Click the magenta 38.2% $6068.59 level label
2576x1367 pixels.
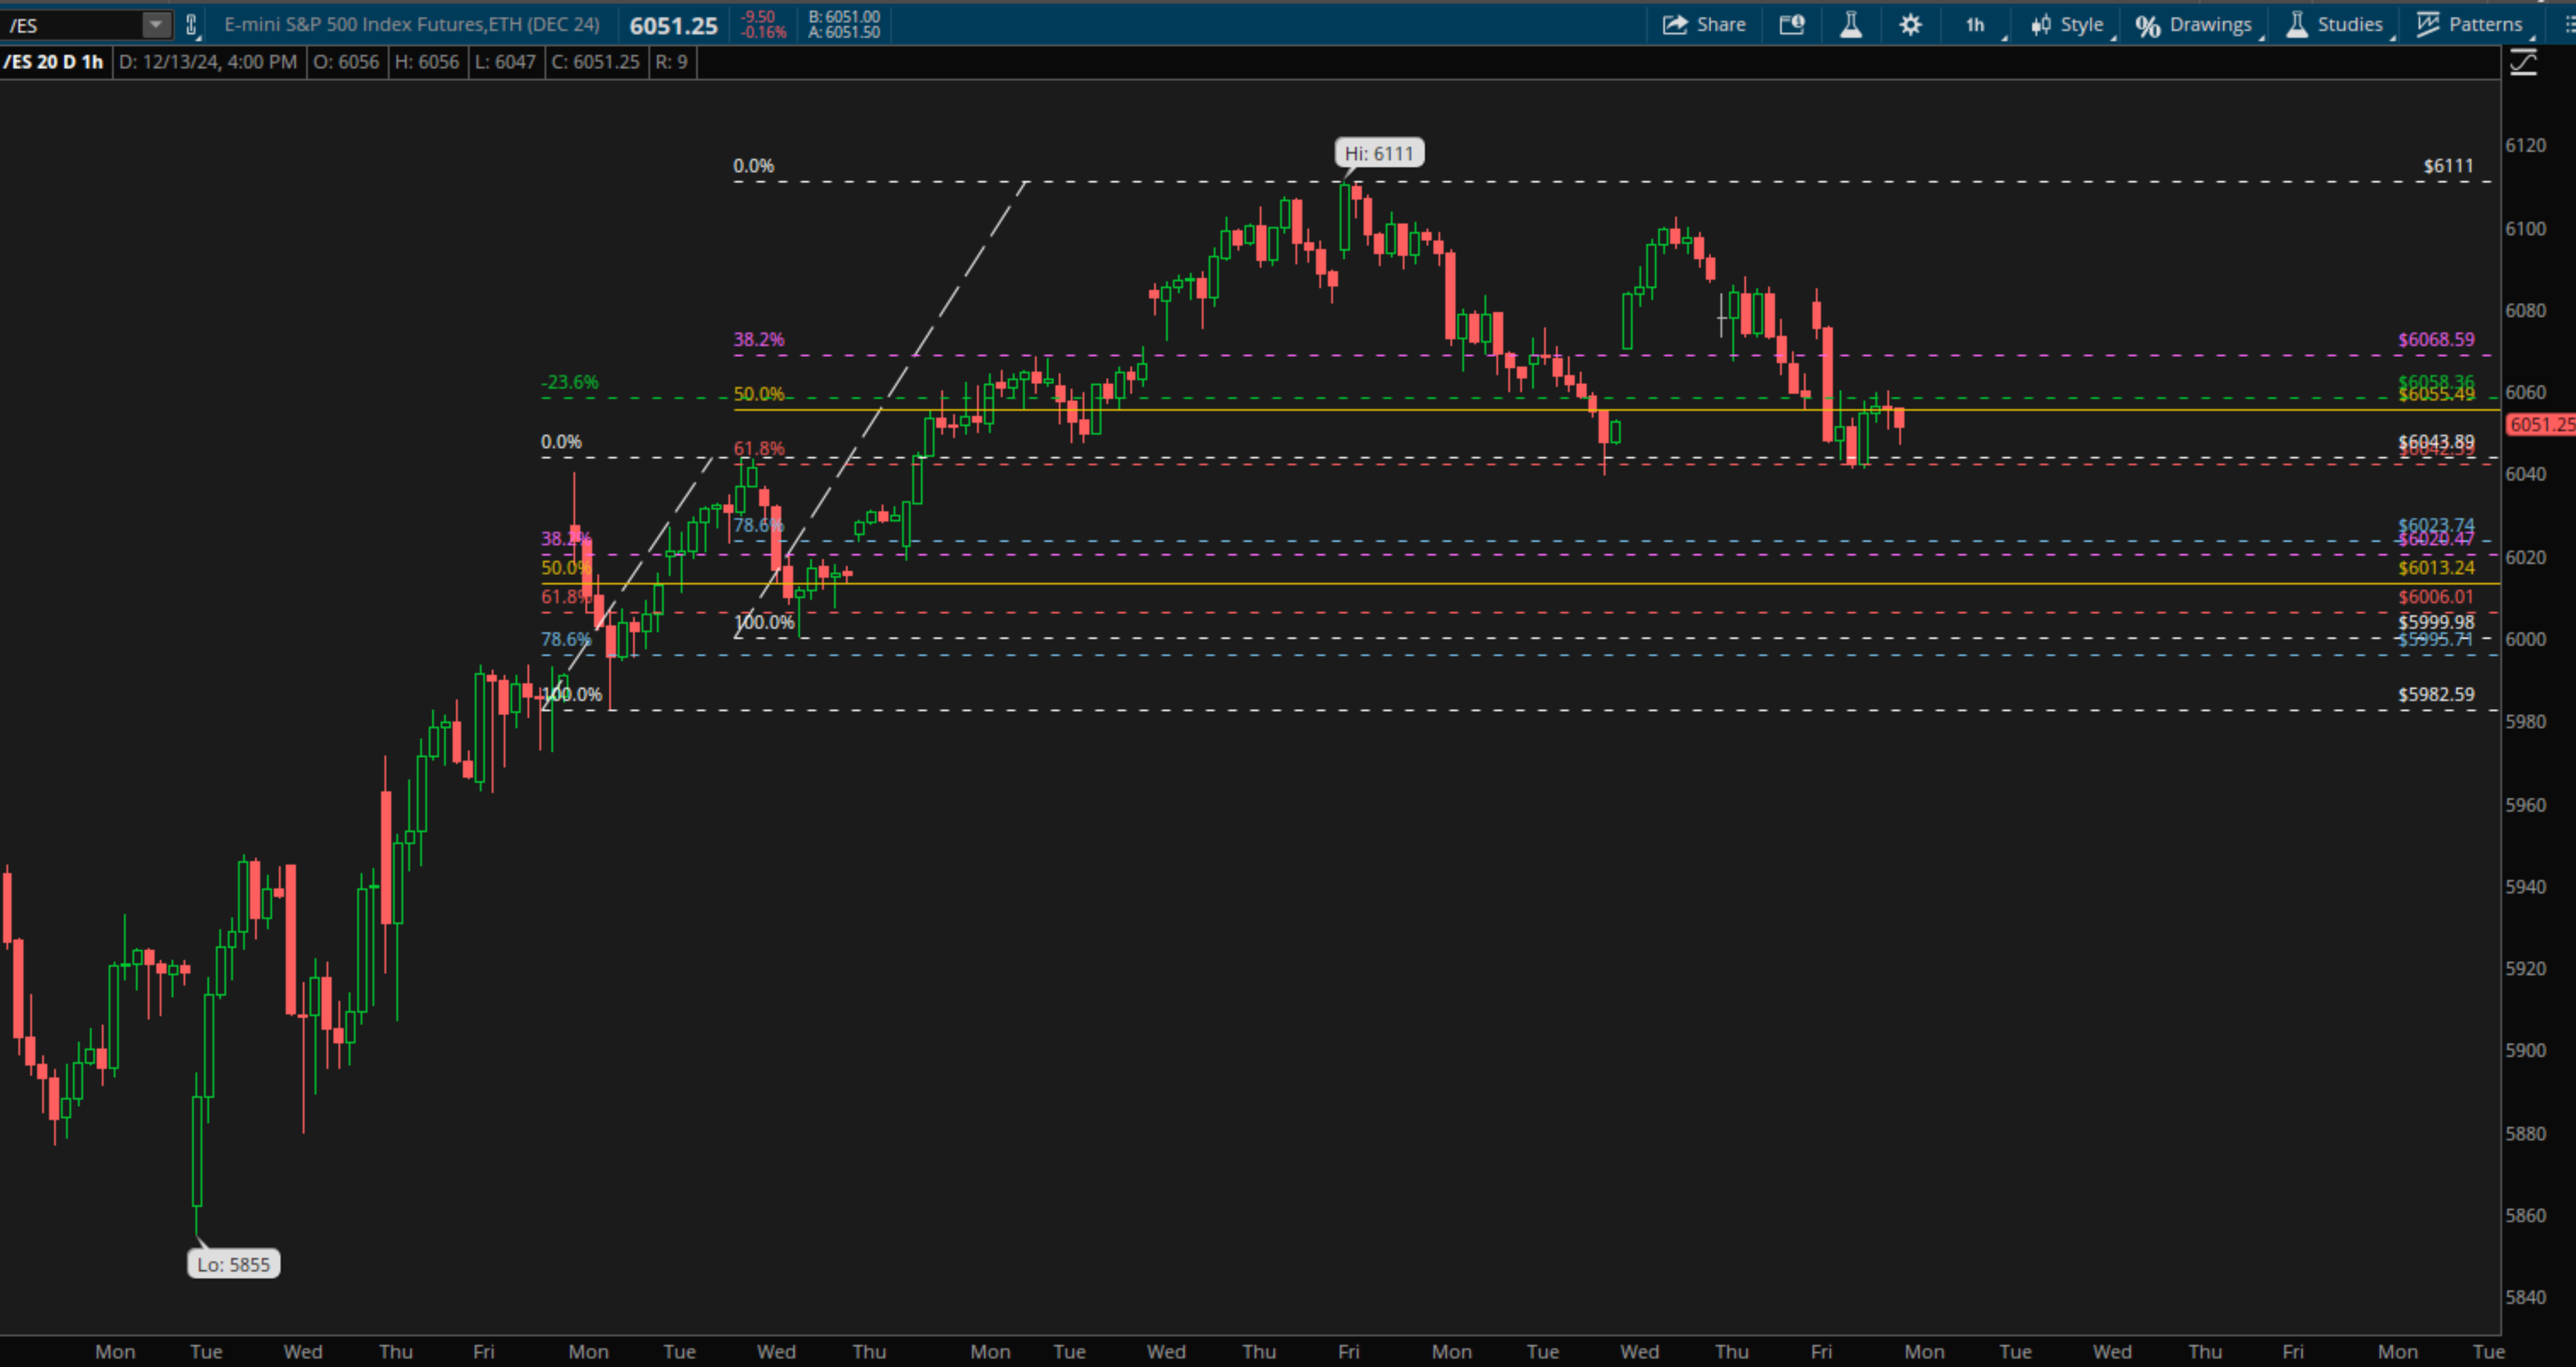click(x=2435, y=340)
